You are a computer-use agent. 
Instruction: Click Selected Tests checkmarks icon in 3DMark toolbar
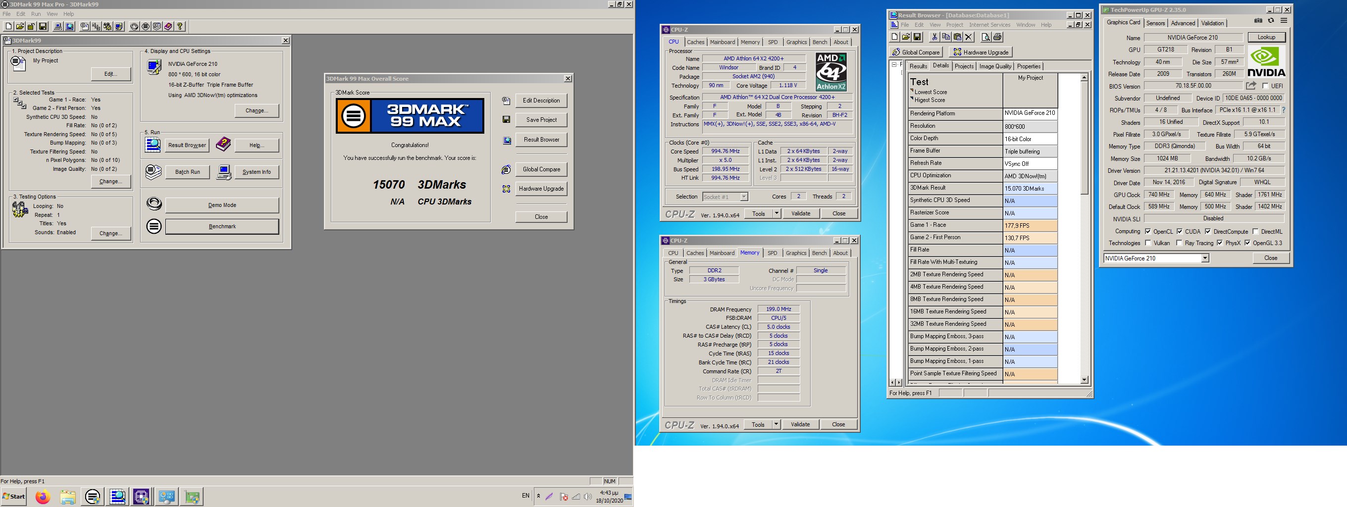pyautogui.click(x=96, y=26)
